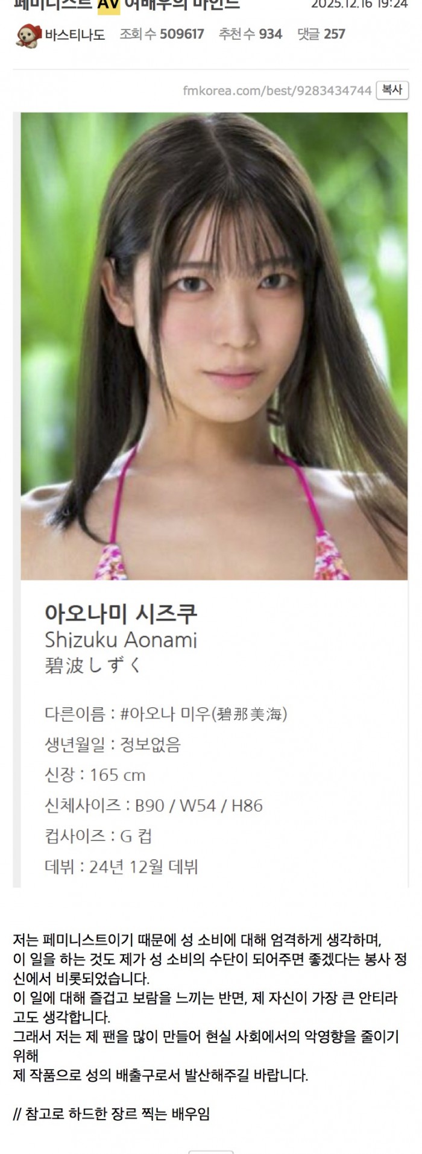The height and width of the screenshot is (1154, 422).
Task: Click the note beginning // 참고로
Action: tap(112, 1114)
